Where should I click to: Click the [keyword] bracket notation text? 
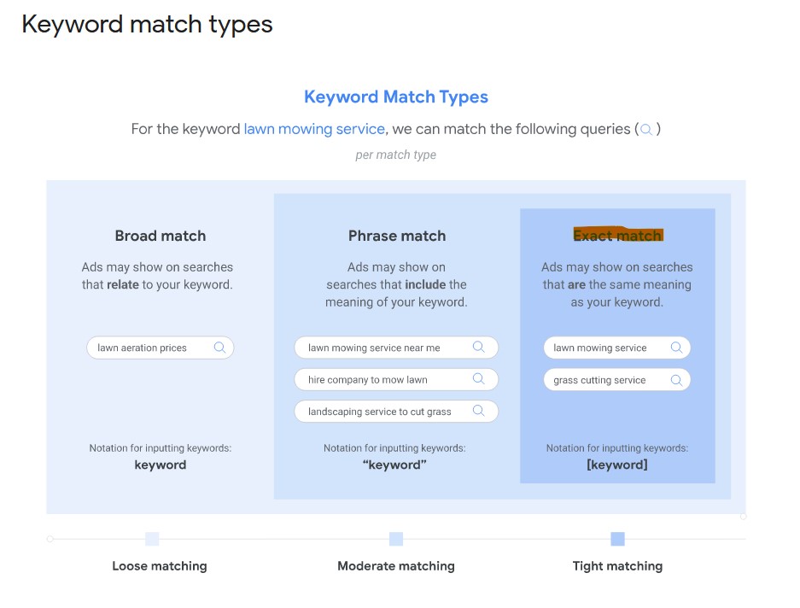coord(616,465)
